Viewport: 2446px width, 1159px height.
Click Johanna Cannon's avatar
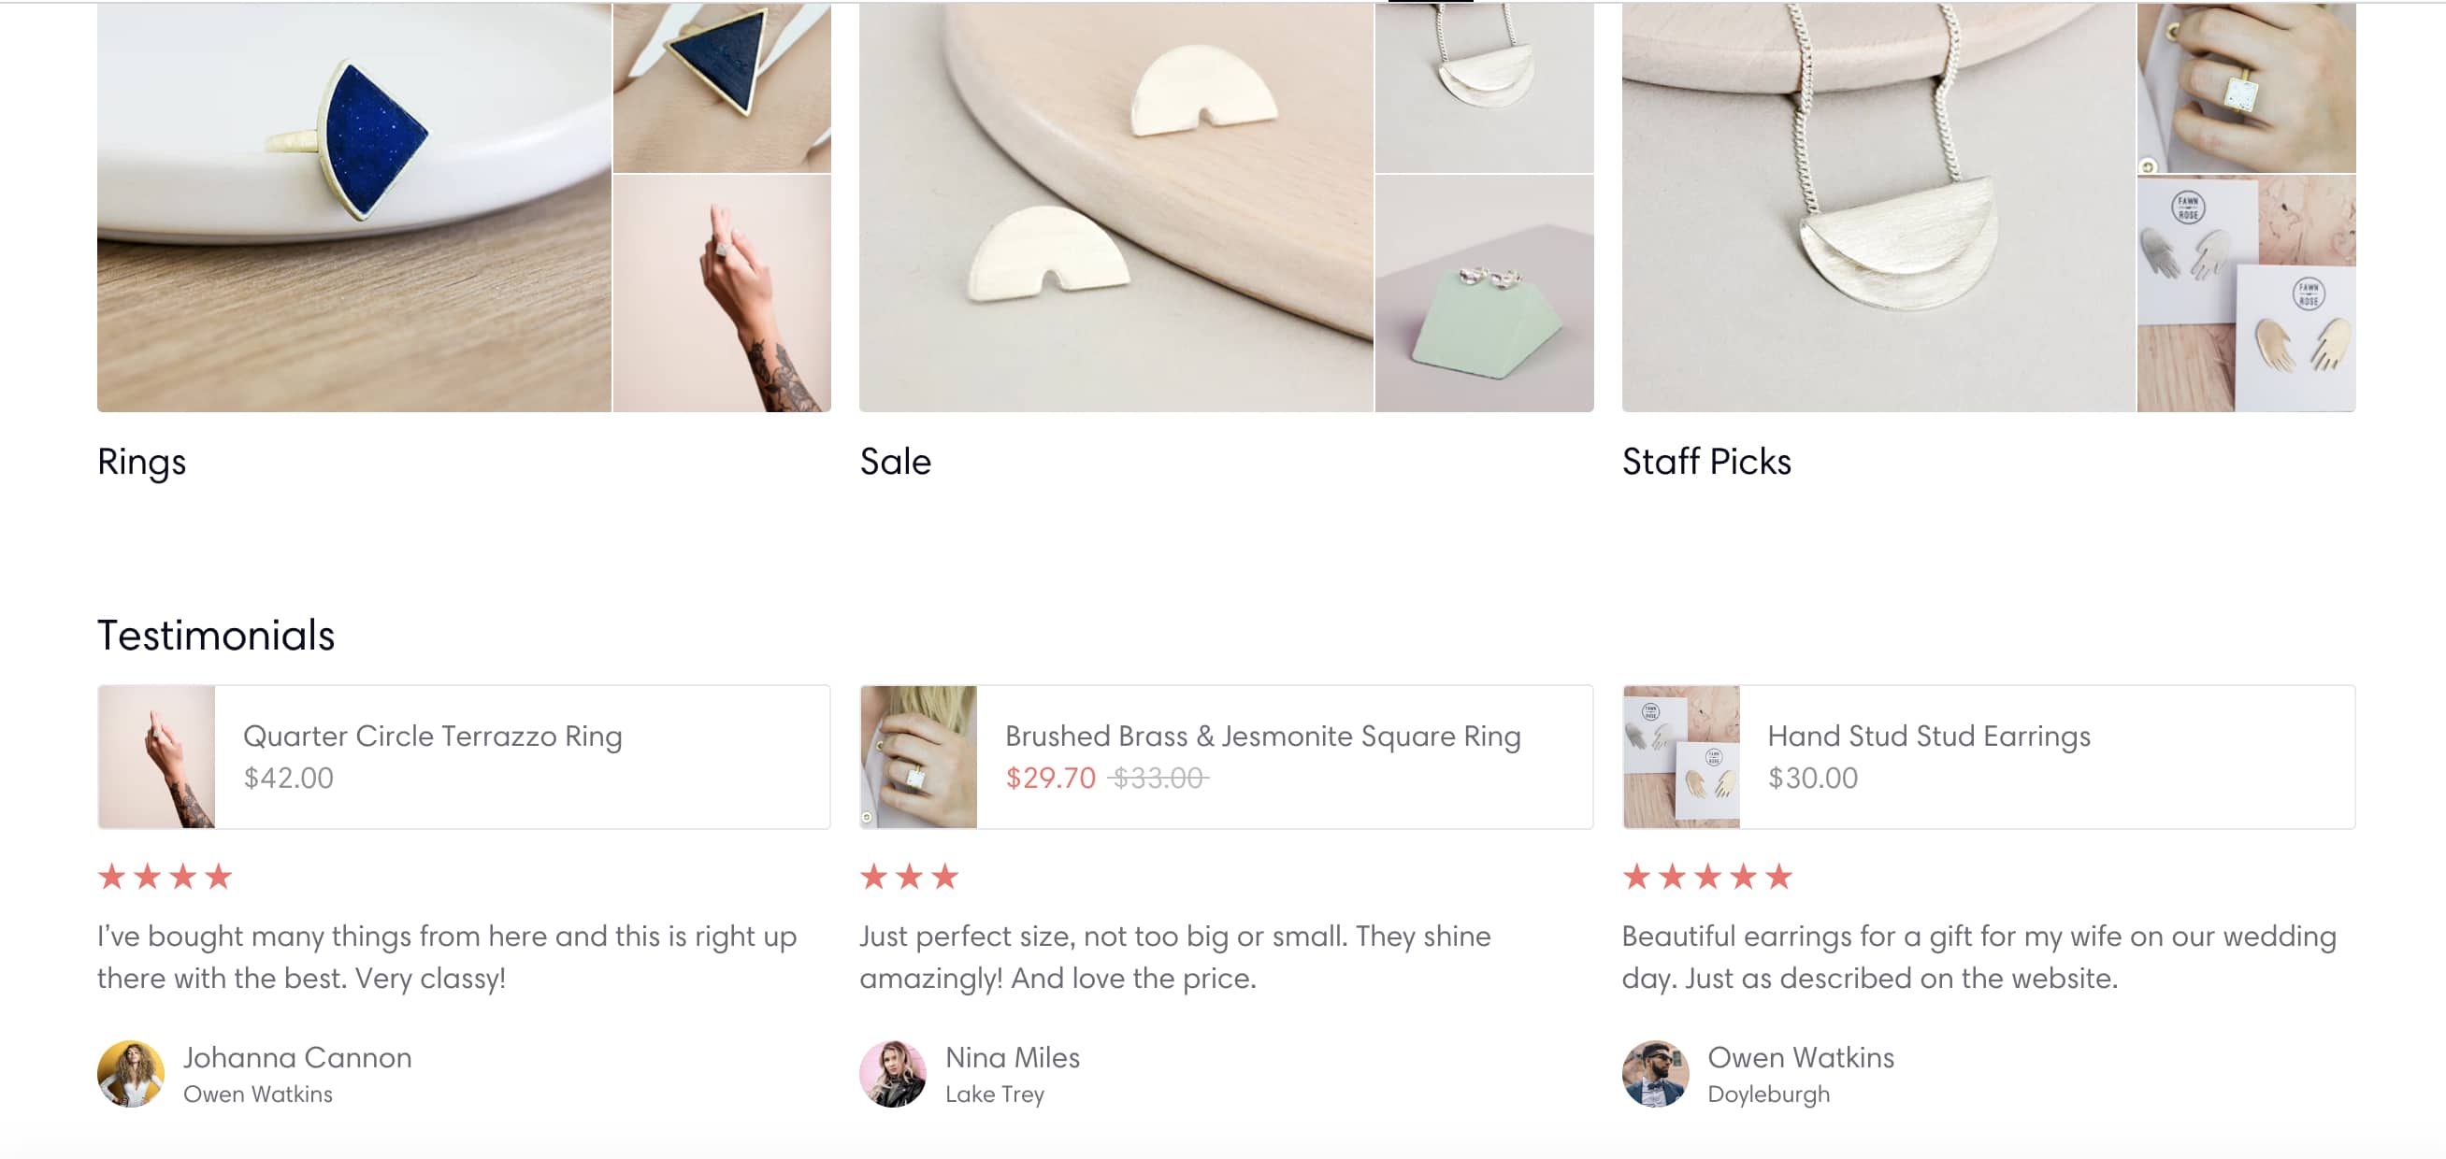coord(131,1074)
